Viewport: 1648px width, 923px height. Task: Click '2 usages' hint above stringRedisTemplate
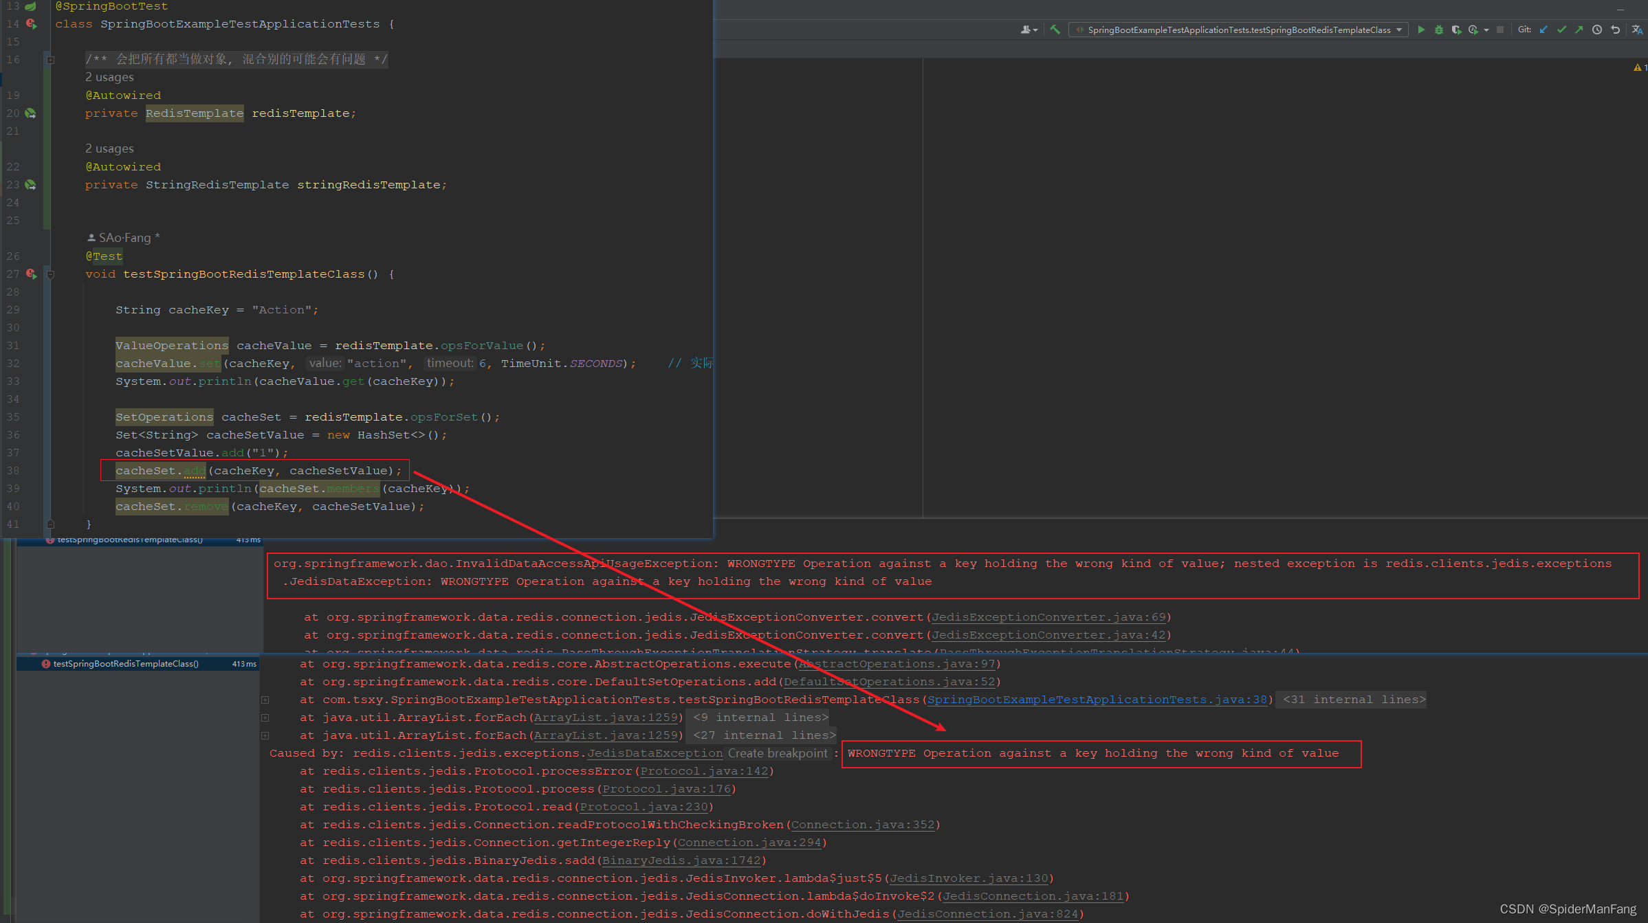click(109, 148)
